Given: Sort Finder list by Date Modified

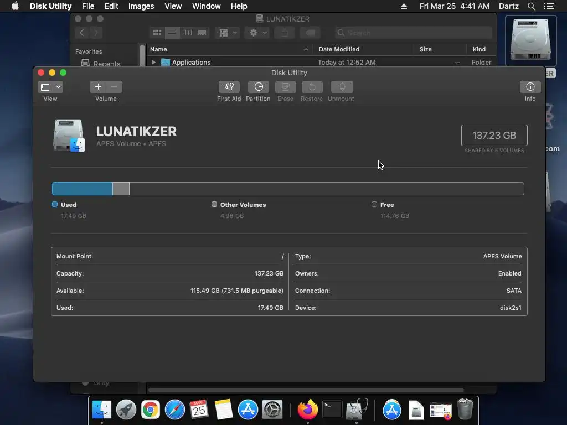Looking at the screenshot, I should point(362,49).
